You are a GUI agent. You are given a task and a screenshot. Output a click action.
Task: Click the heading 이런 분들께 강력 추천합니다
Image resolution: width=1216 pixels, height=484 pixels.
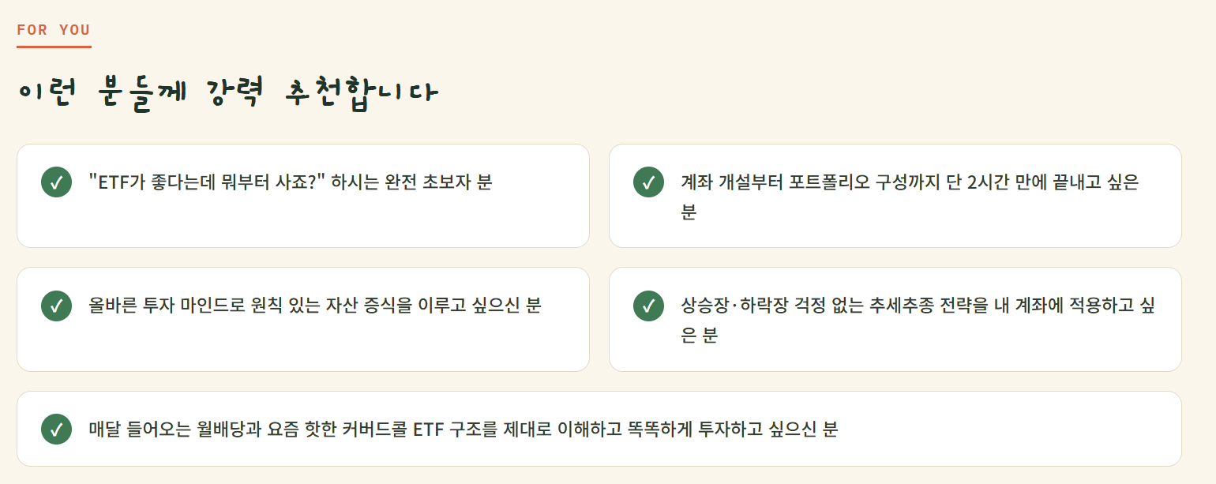pos(227,96)
